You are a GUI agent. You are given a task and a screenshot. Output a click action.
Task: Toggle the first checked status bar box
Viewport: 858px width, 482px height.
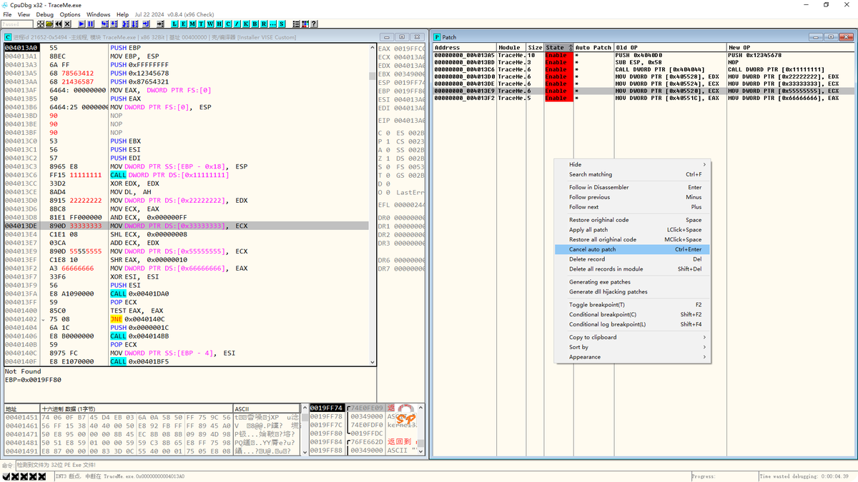[x=6, y=476]
